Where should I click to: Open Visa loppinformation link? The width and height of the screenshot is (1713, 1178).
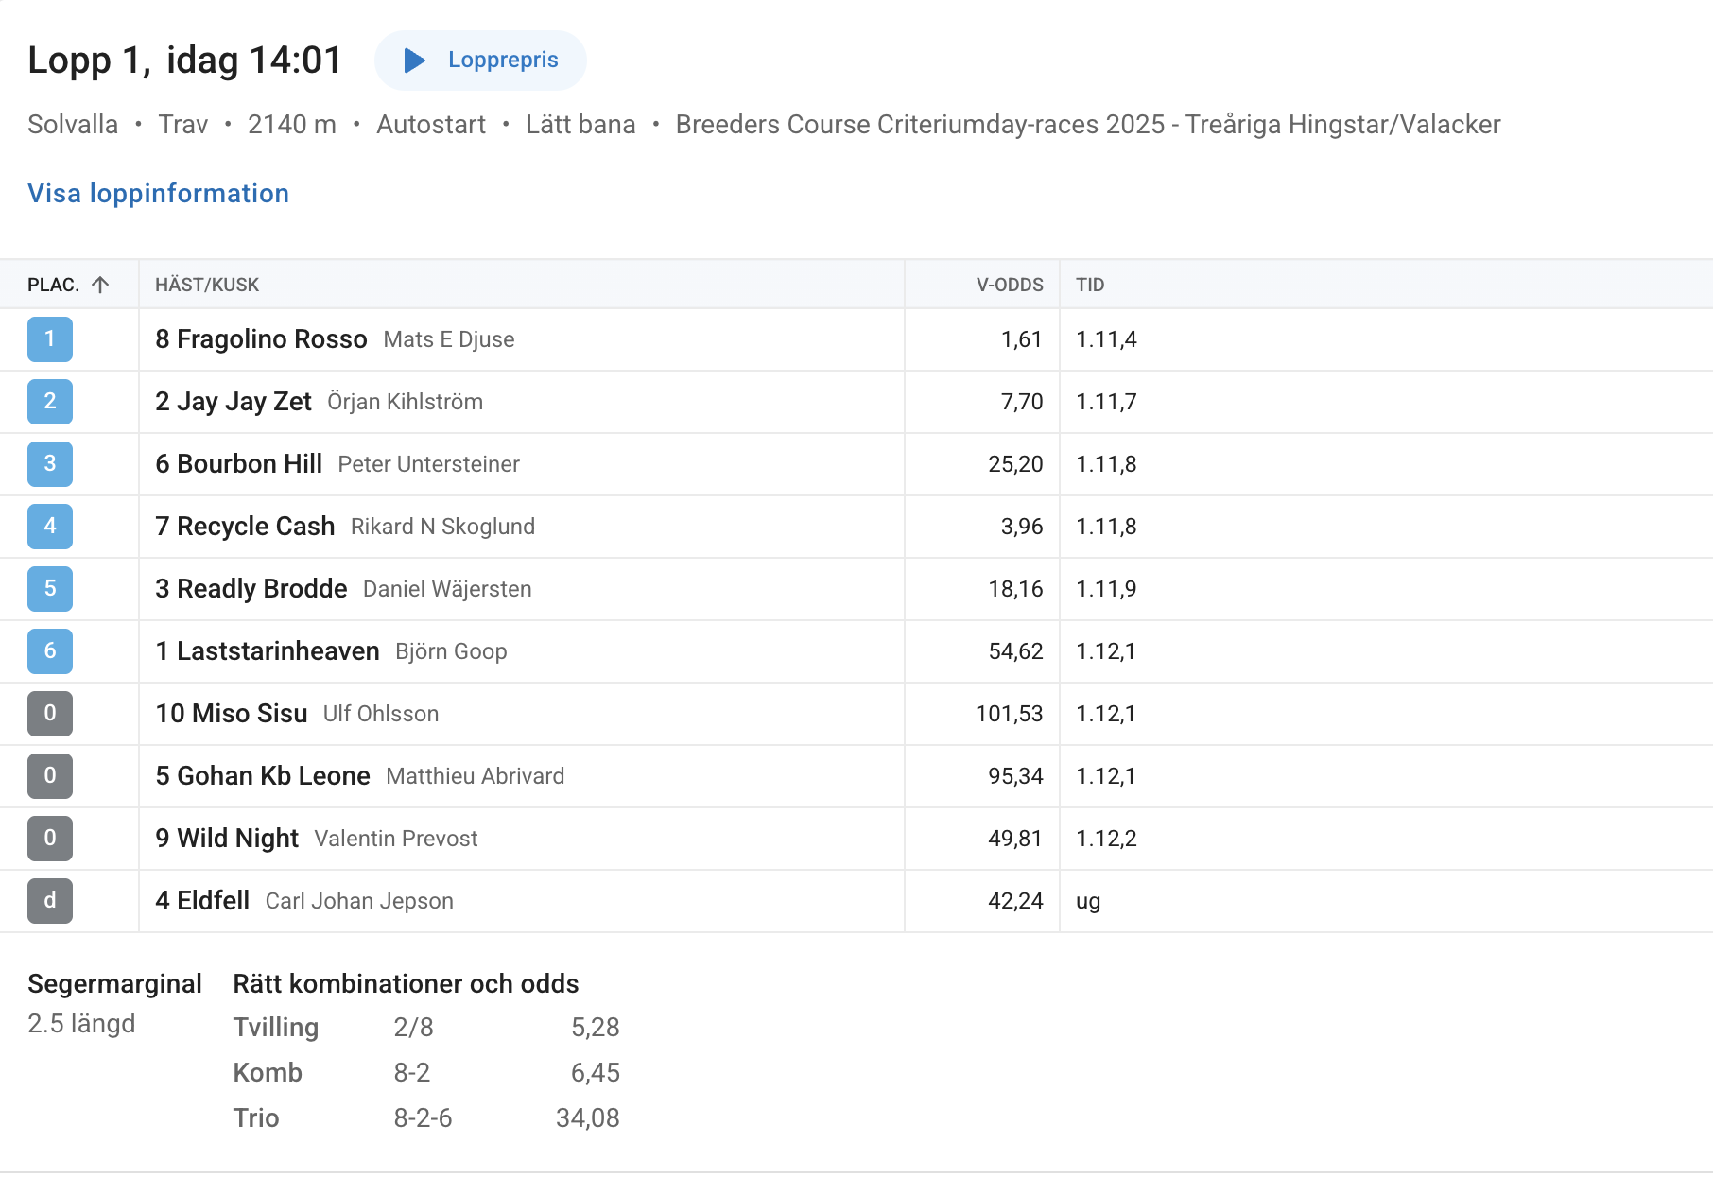pyautogui.click(x=158, y=193)
